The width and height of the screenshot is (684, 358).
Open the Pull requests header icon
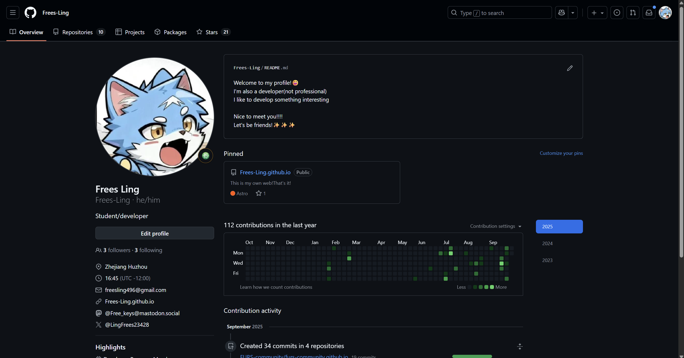coord(633,13)
